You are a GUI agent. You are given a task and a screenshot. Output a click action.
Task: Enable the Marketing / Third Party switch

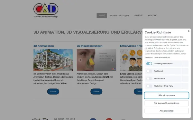tap(149, 86)
